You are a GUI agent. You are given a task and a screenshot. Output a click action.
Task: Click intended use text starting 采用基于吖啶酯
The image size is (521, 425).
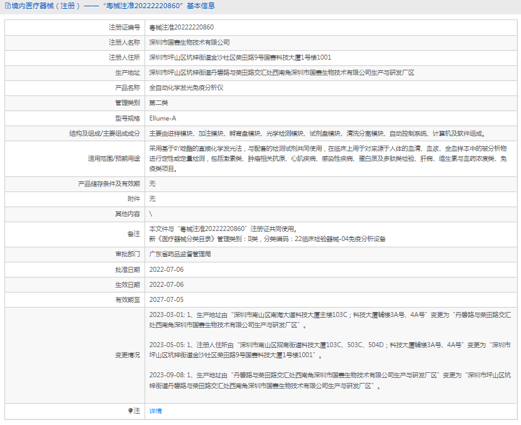328,159
